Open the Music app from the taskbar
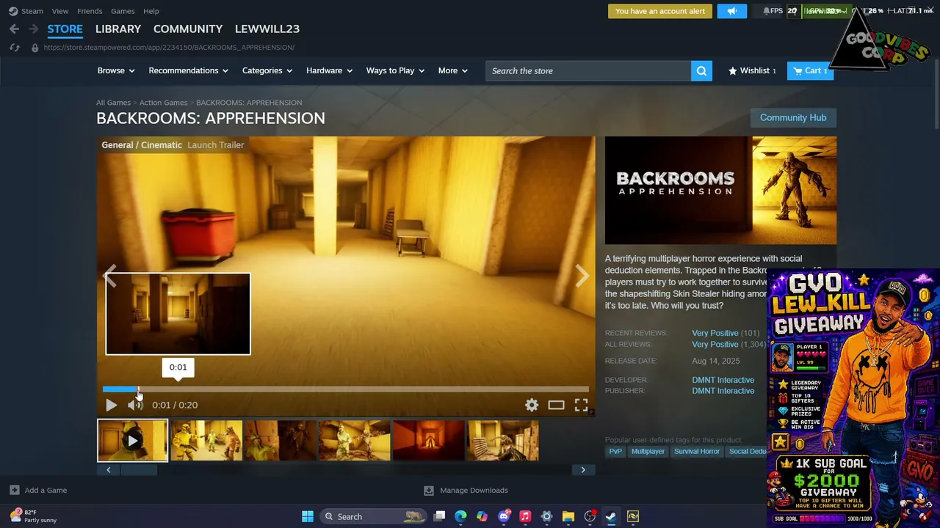 tap(525, 516)
